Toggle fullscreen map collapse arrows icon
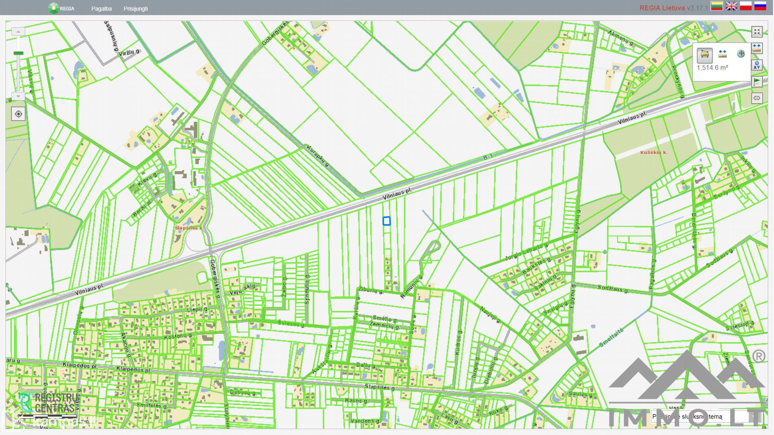This screenshot has height=435, width=774. (x=757, y=32)
